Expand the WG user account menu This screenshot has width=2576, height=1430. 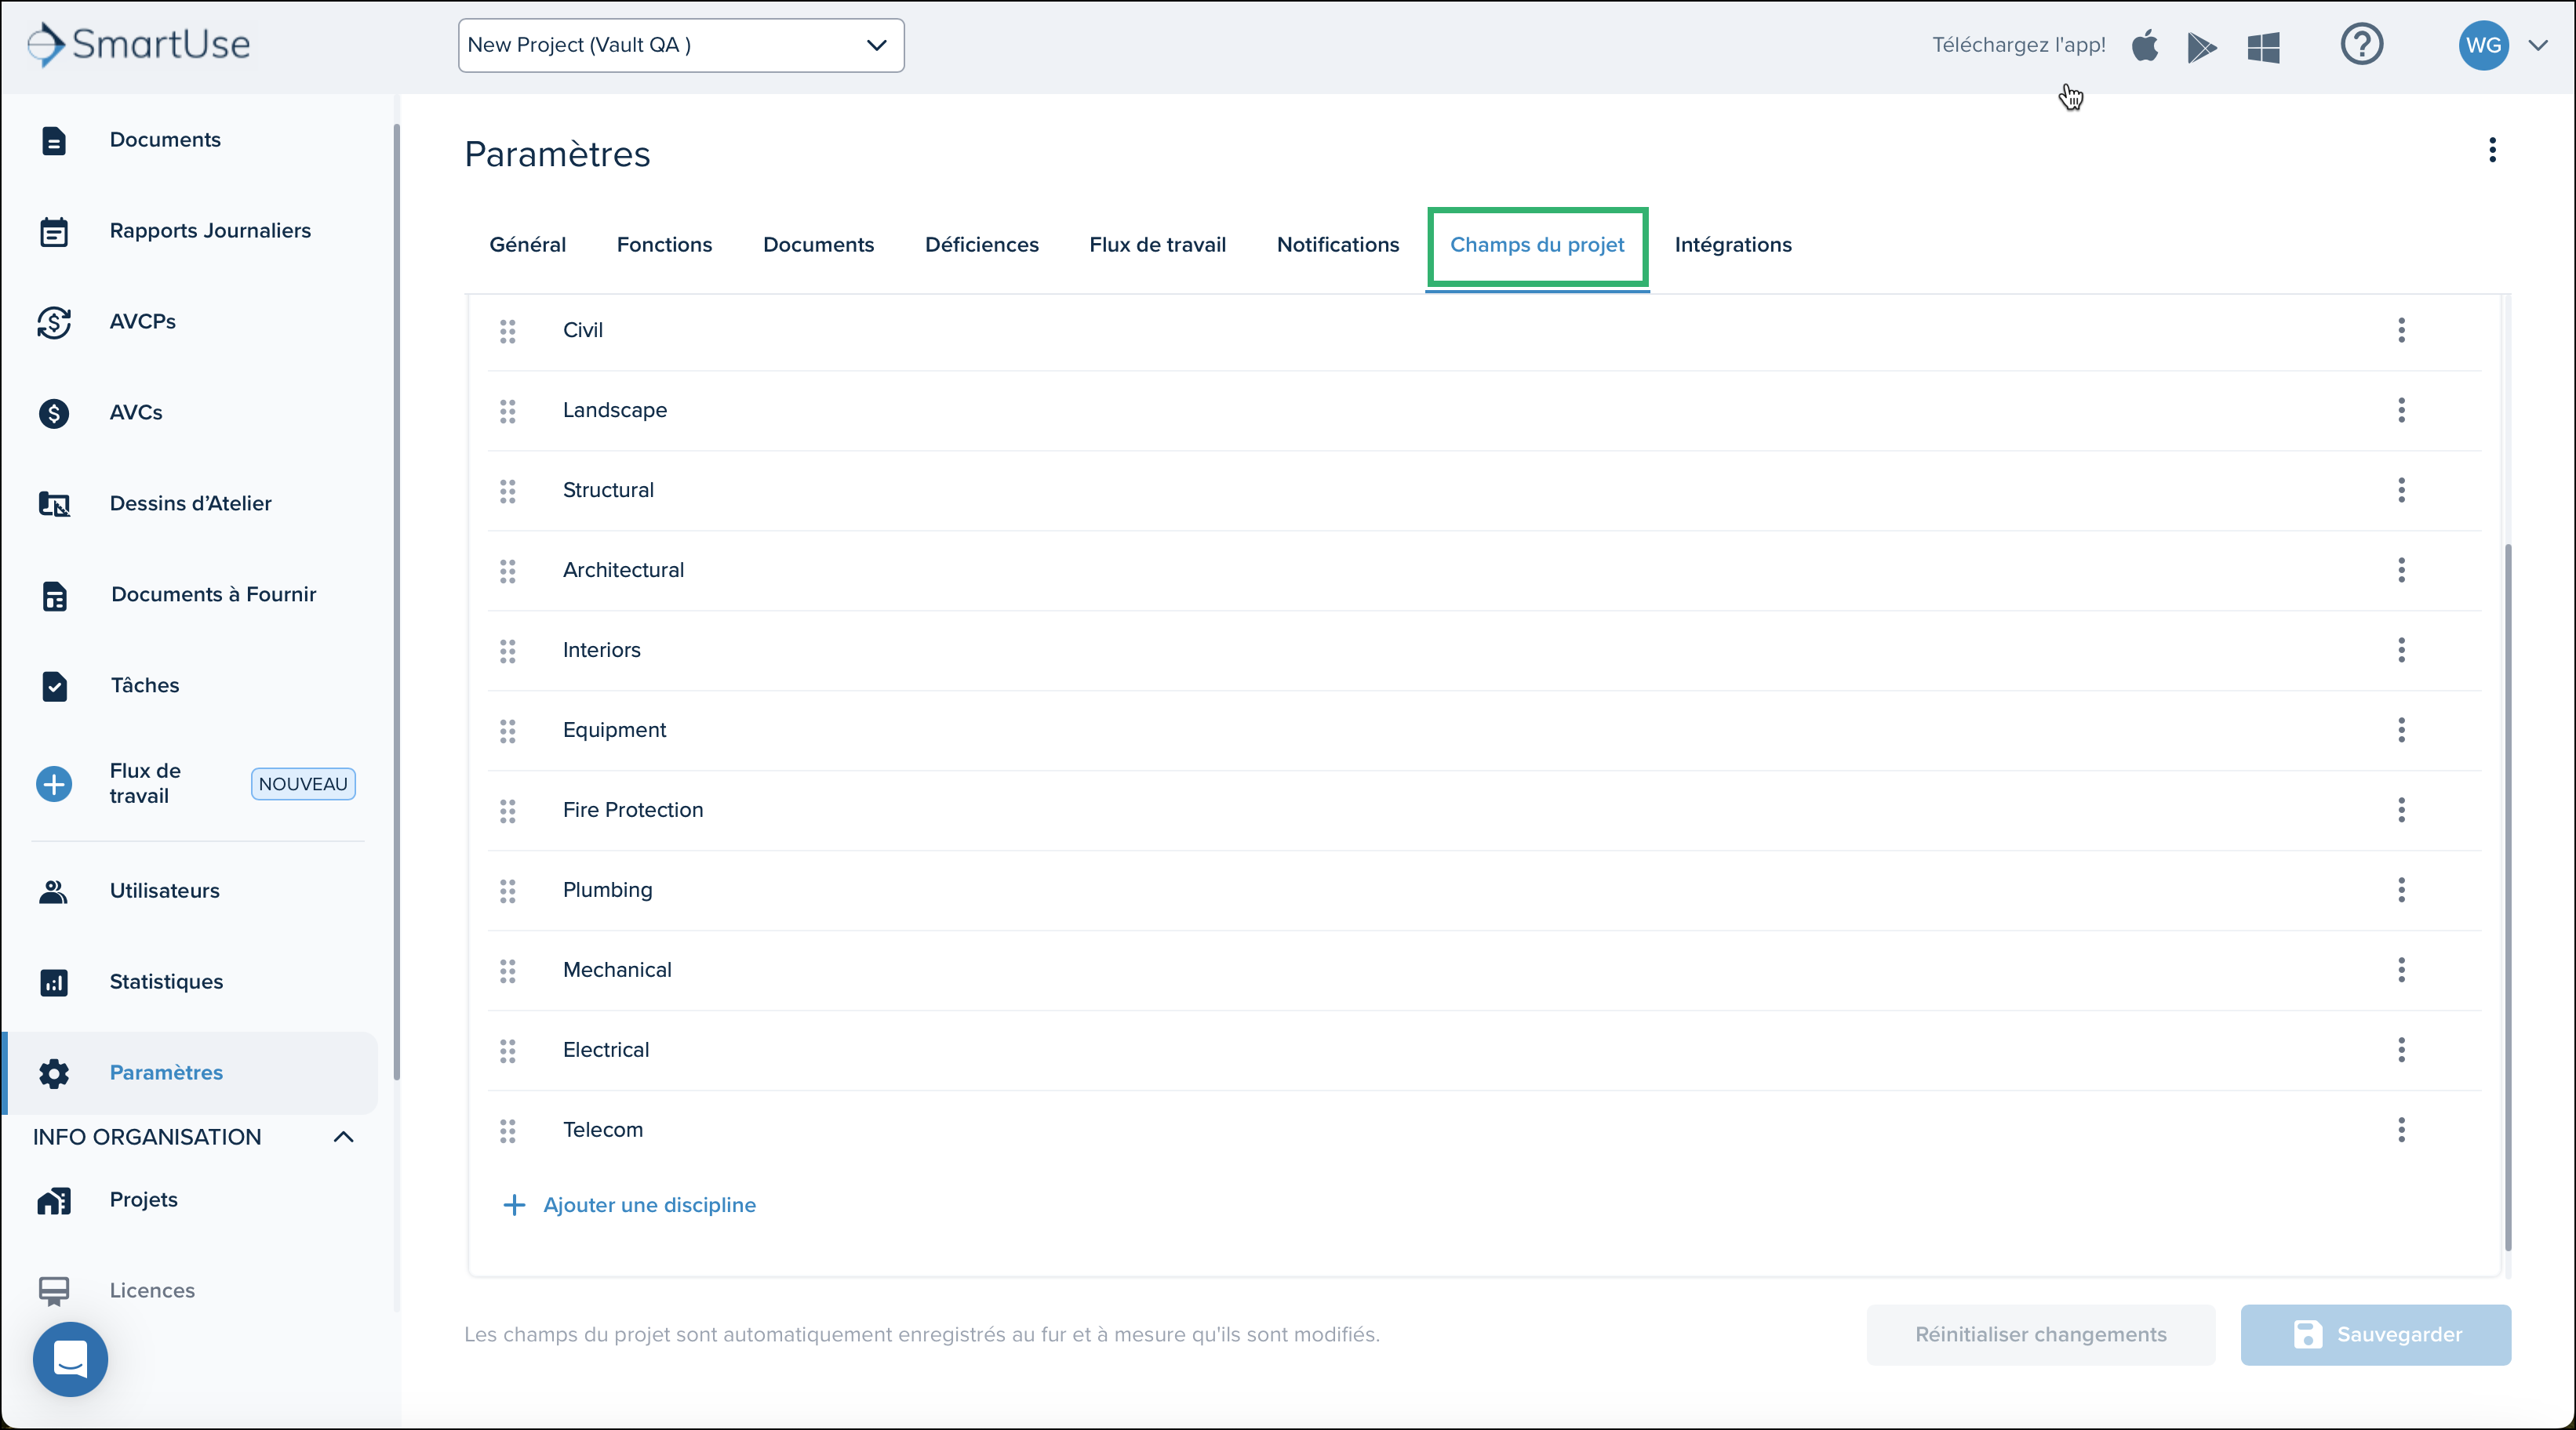tap(2537, 45)
